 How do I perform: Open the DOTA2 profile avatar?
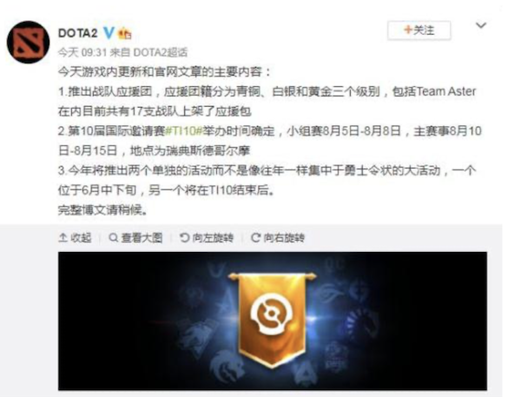29,43
